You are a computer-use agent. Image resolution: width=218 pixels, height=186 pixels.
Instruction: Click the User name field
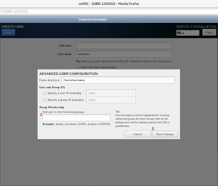123,54
